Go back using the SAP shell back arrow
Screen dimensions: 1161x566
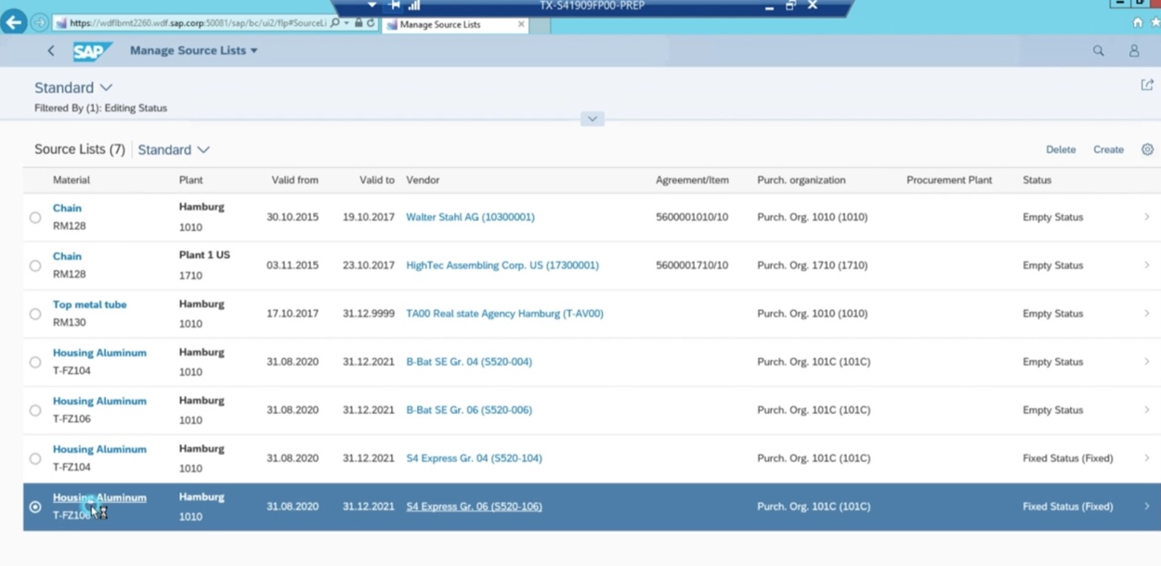51,51
